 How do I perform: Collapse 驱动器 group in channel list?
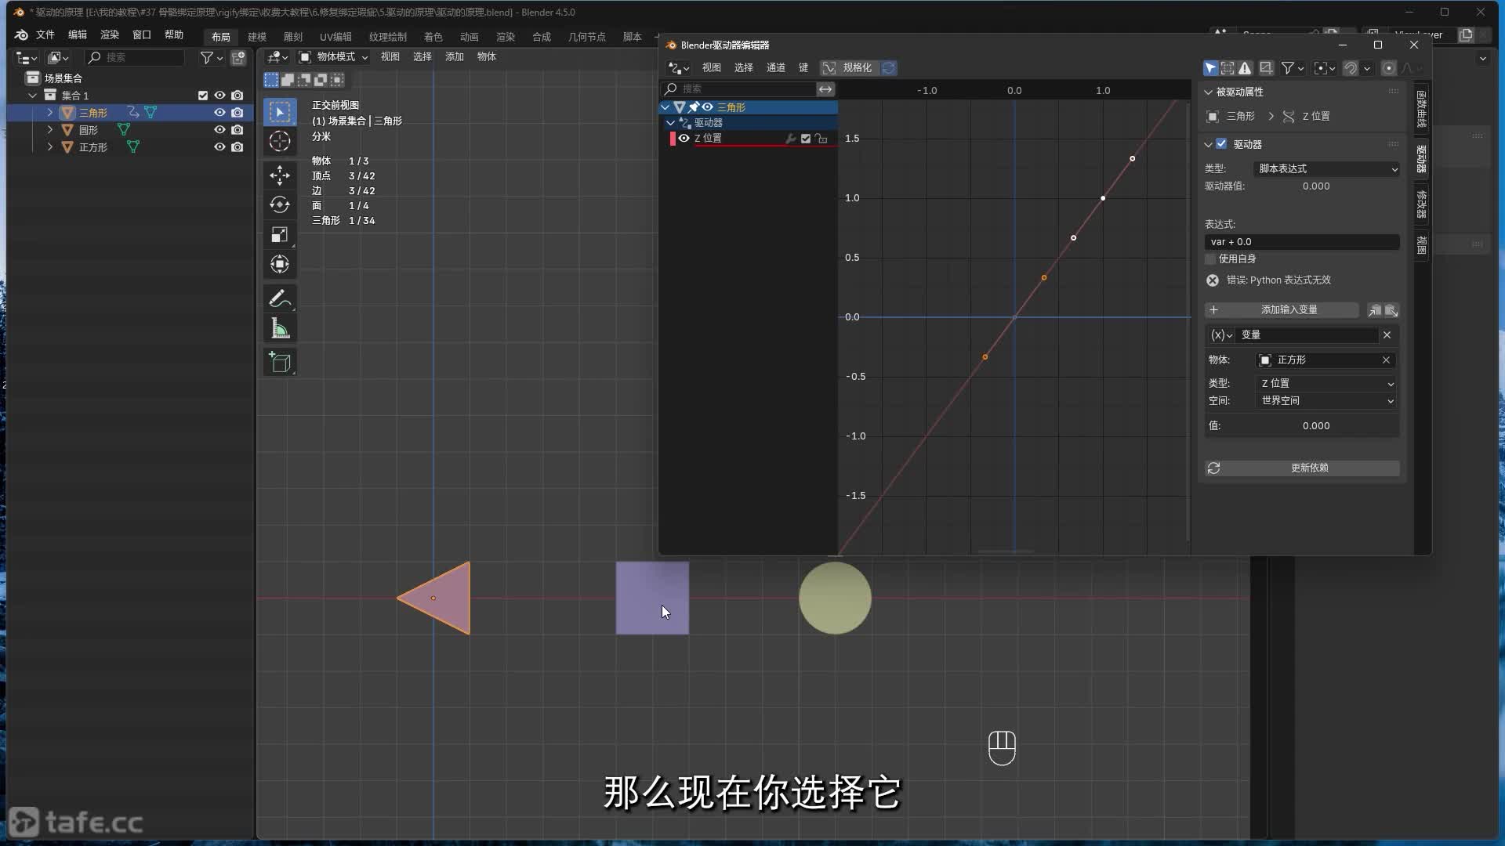[670, 123]
